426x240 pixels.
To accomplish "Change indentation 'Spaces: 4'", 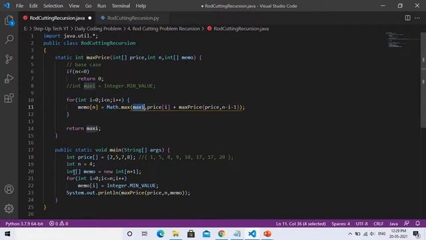I will point(340,224).
